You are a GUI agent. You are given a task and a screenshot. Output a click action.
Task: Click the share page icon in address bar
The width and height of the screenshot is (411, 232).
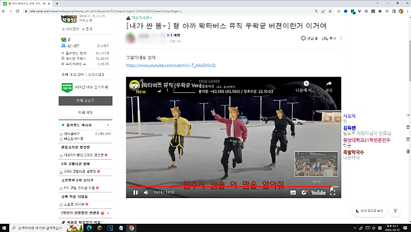point(323,11)
